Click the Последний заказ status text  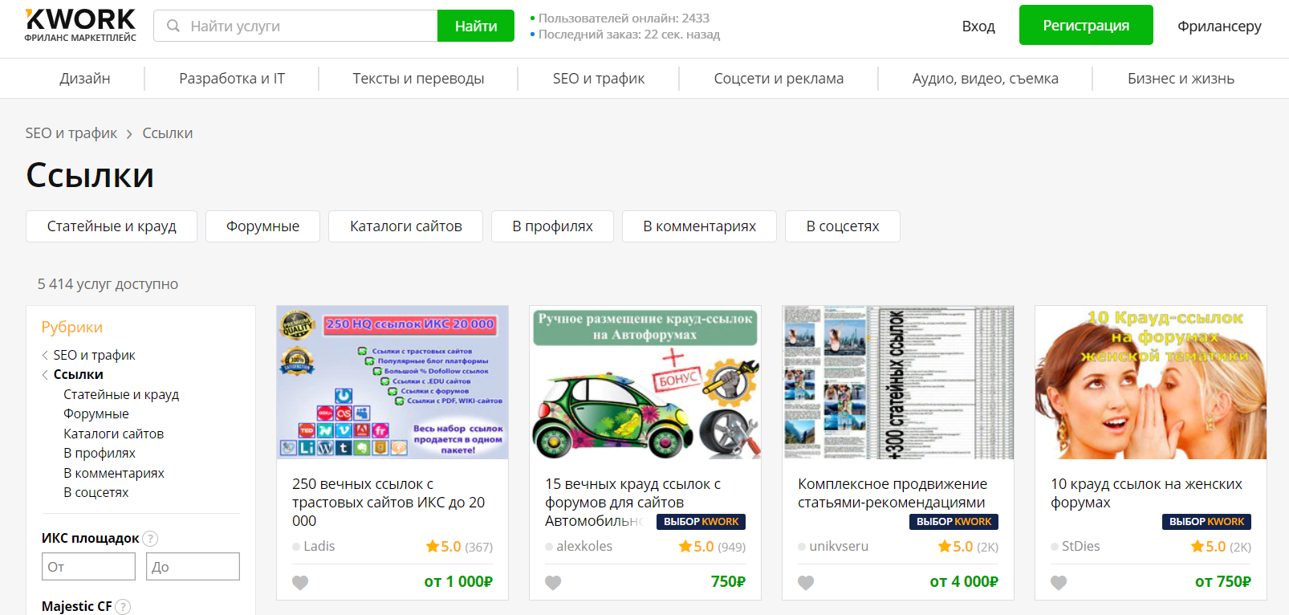tap(628, 35)
